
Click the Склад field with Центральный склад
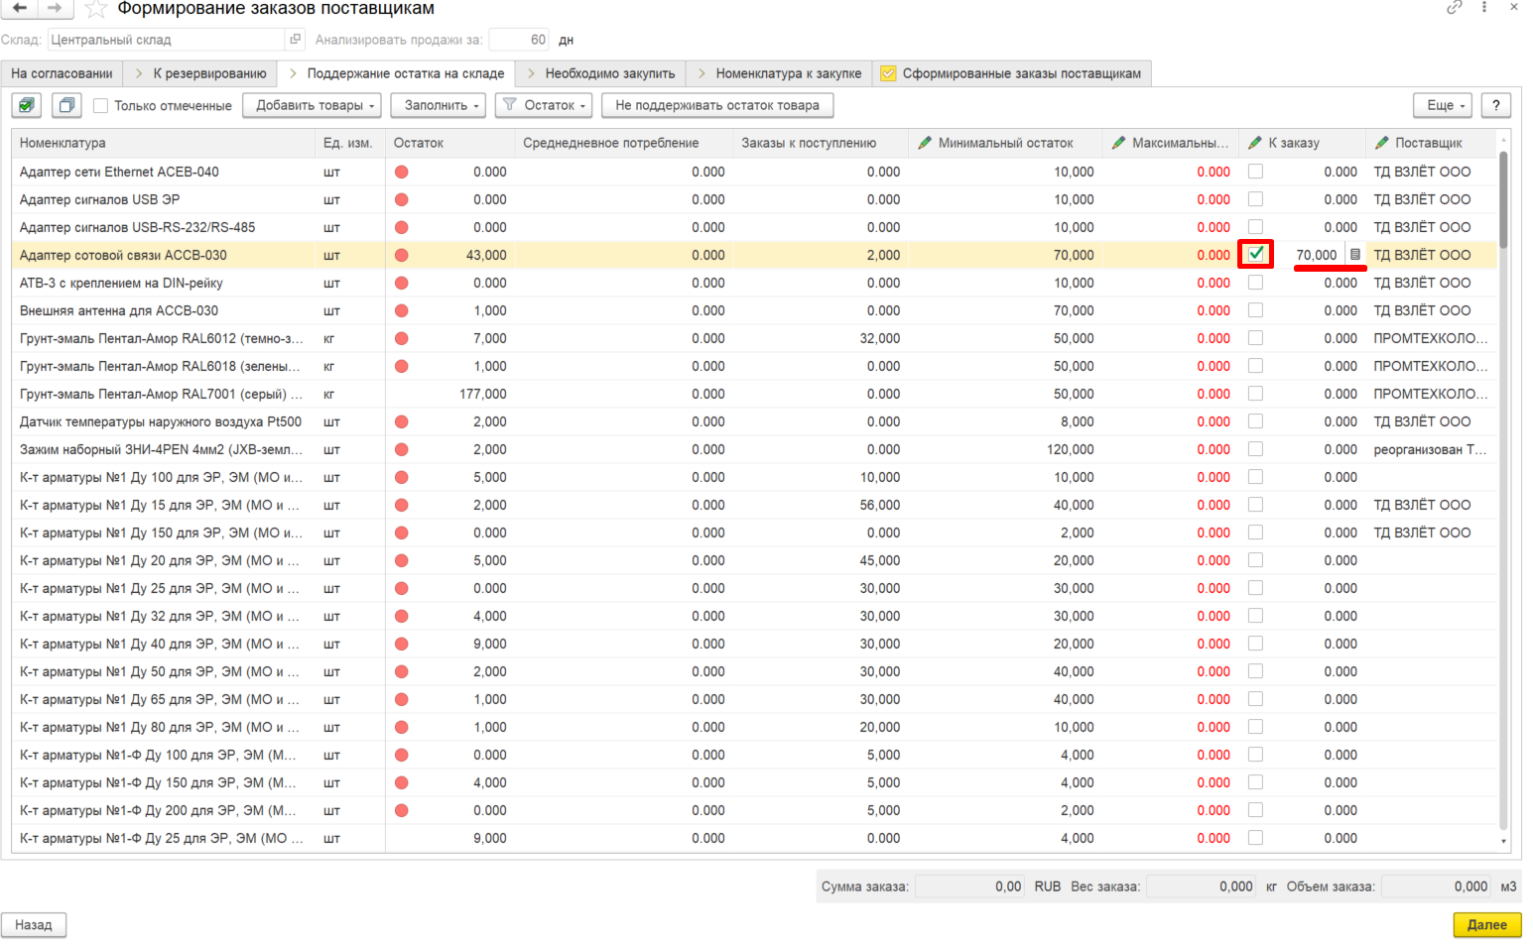[168, 40]
